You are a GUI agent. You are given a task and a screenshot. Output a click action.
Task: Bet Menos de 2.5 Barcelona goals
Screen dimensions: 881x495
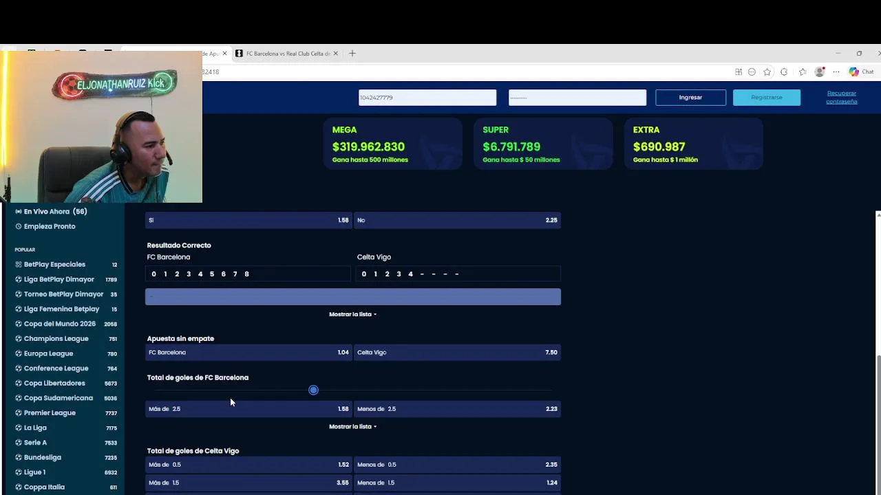tap(457, 408)
